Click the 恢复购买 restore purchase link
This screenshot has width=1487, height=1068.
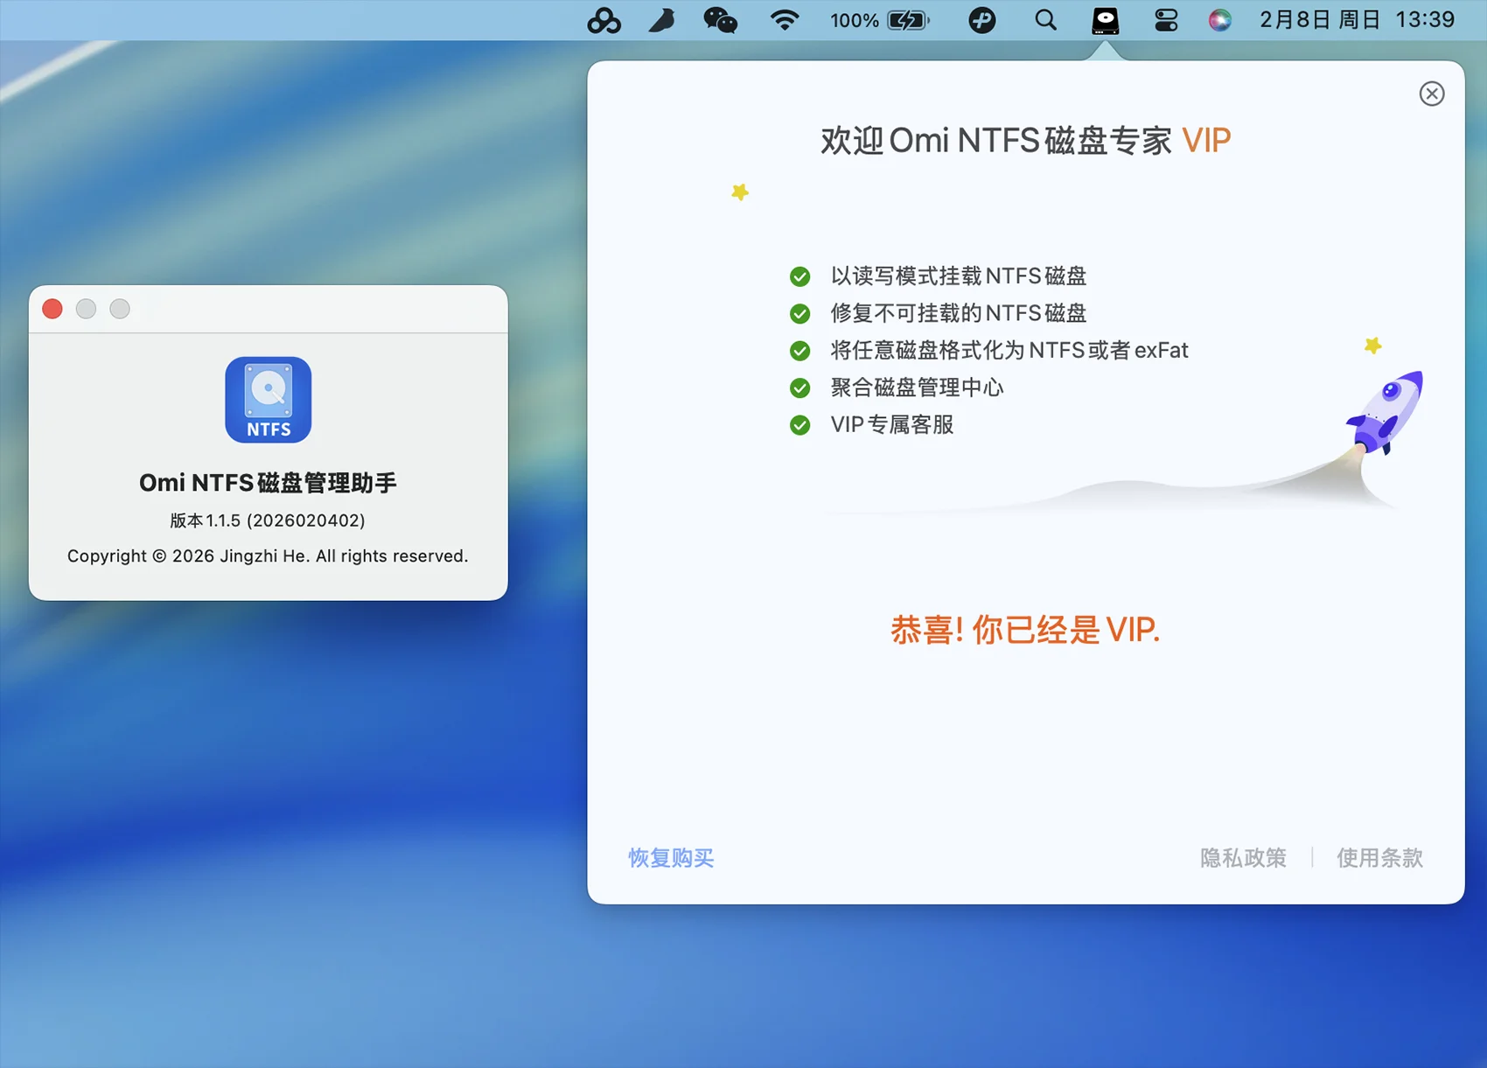coord(671,858)
